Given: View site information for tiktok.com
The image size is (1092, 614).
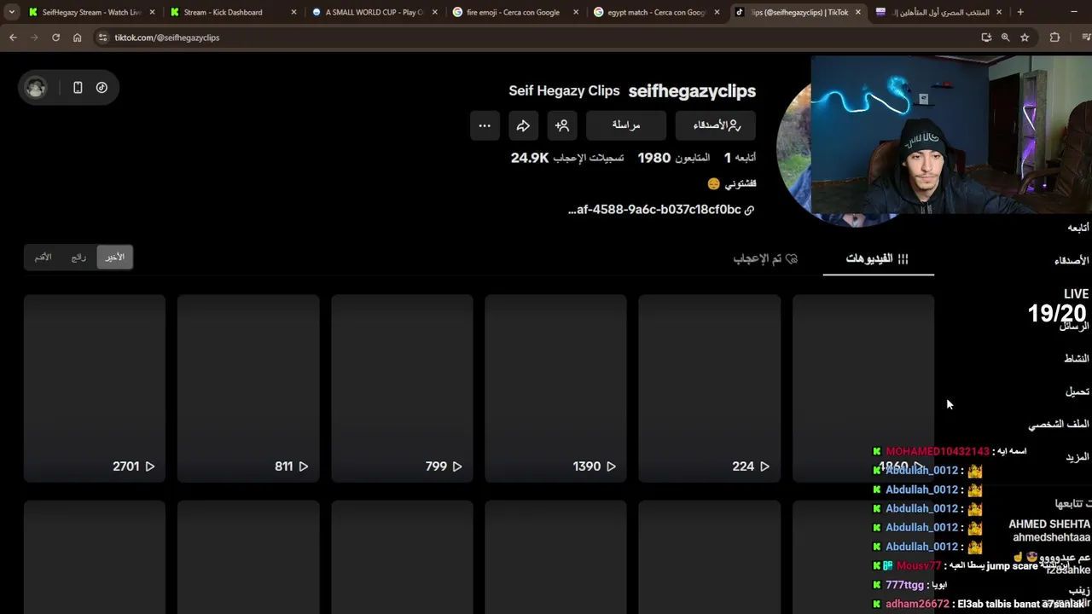Looking at the screenshot, I should pyautogui.click(x=102, y=38).
